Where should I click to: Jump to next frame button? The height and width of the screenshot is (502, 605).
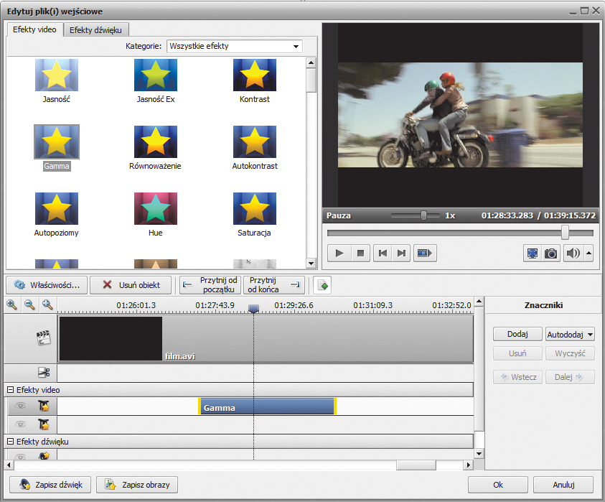click(402, 253)
